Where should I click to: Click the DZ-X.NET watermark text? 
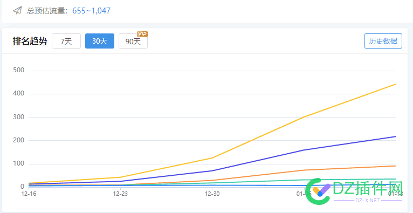(x=368, y=201)
